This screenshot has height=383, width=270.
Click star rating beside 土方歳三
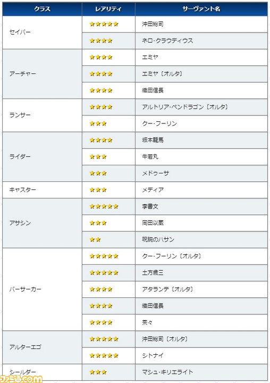click(x=104, y=272)
